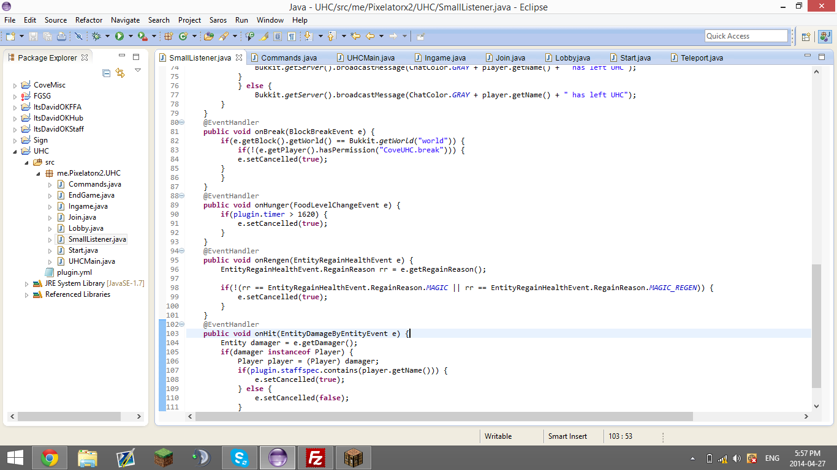Viewport: 837px width, 470px height.
Task: Click the Next Annotation arrow icon
Action: tap(308, 36)
